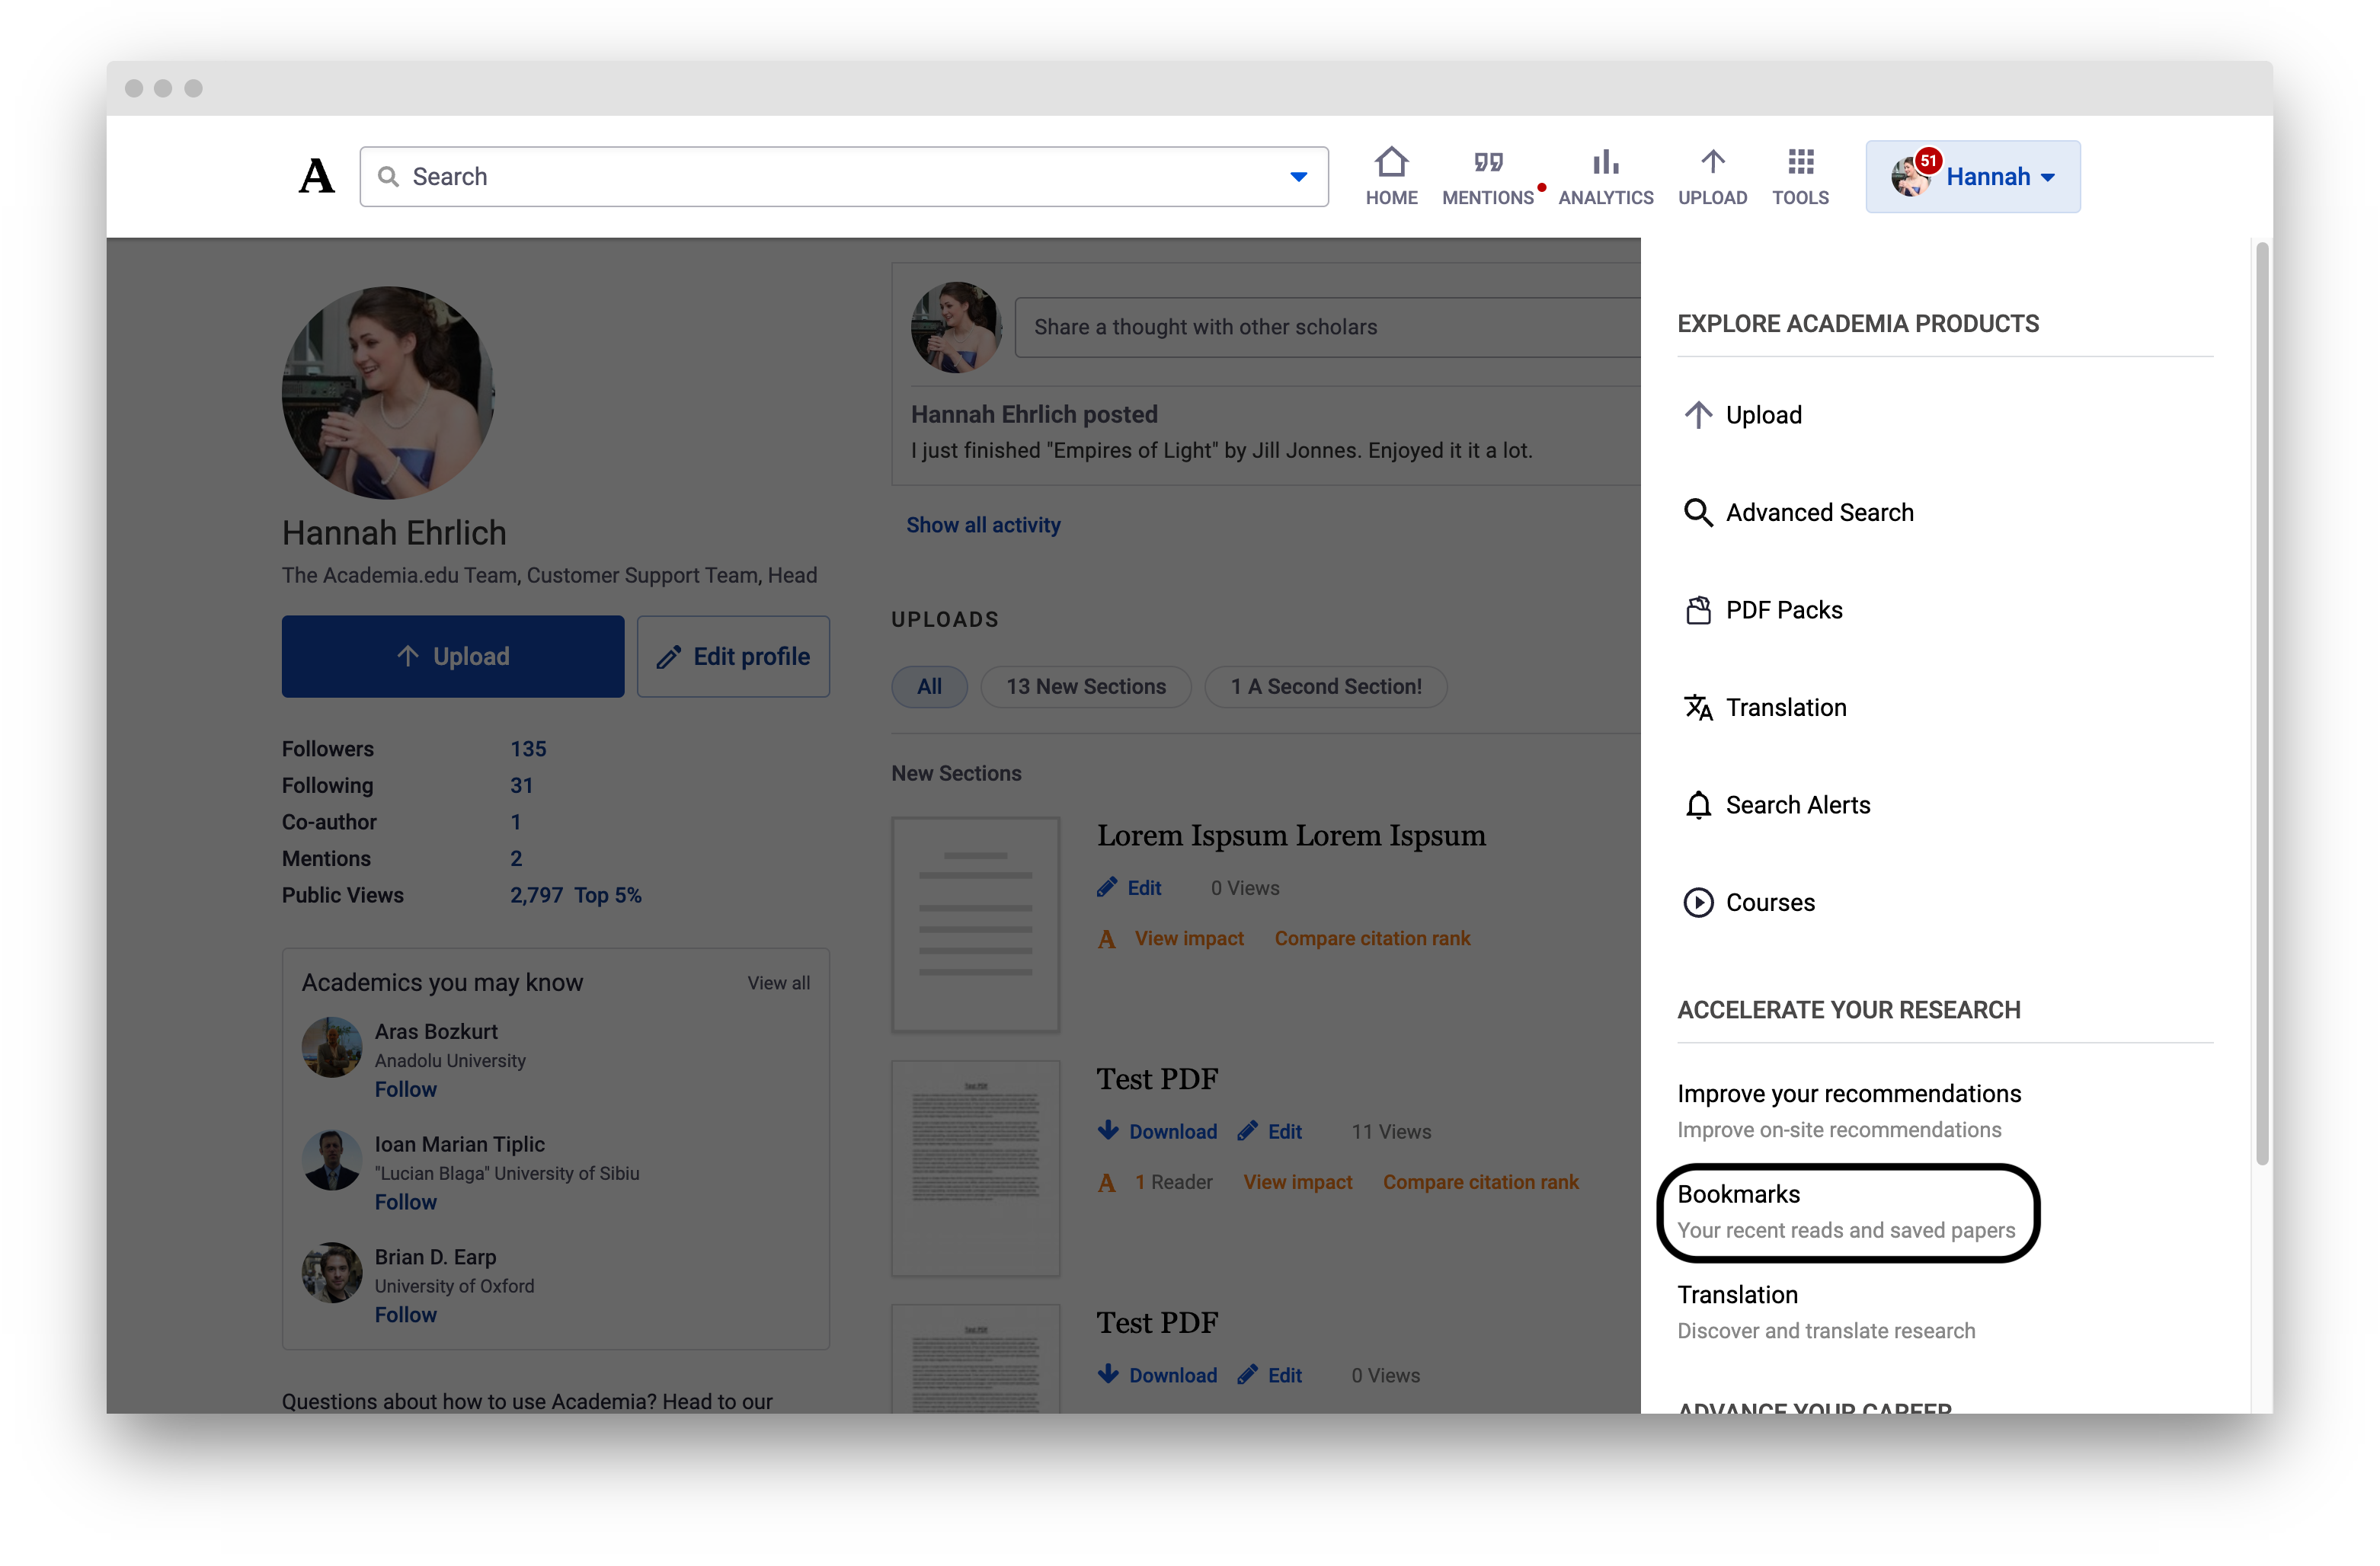Viewport: 2380px width, 1566px height.
Task: Click the Translation language icon
Action: point(1698,708)
